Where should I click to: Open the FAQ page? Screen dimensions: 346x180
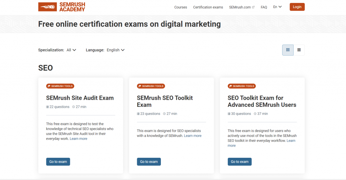(x=264, y=7)
